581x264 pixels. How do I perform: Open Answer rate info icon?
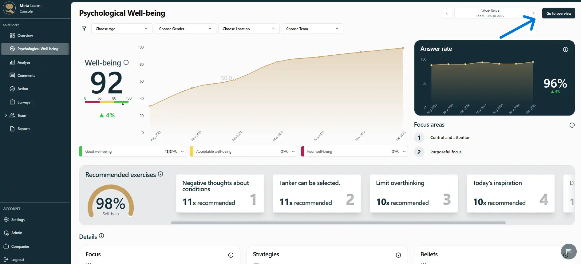pyautogui.click(x=565, y=49)
